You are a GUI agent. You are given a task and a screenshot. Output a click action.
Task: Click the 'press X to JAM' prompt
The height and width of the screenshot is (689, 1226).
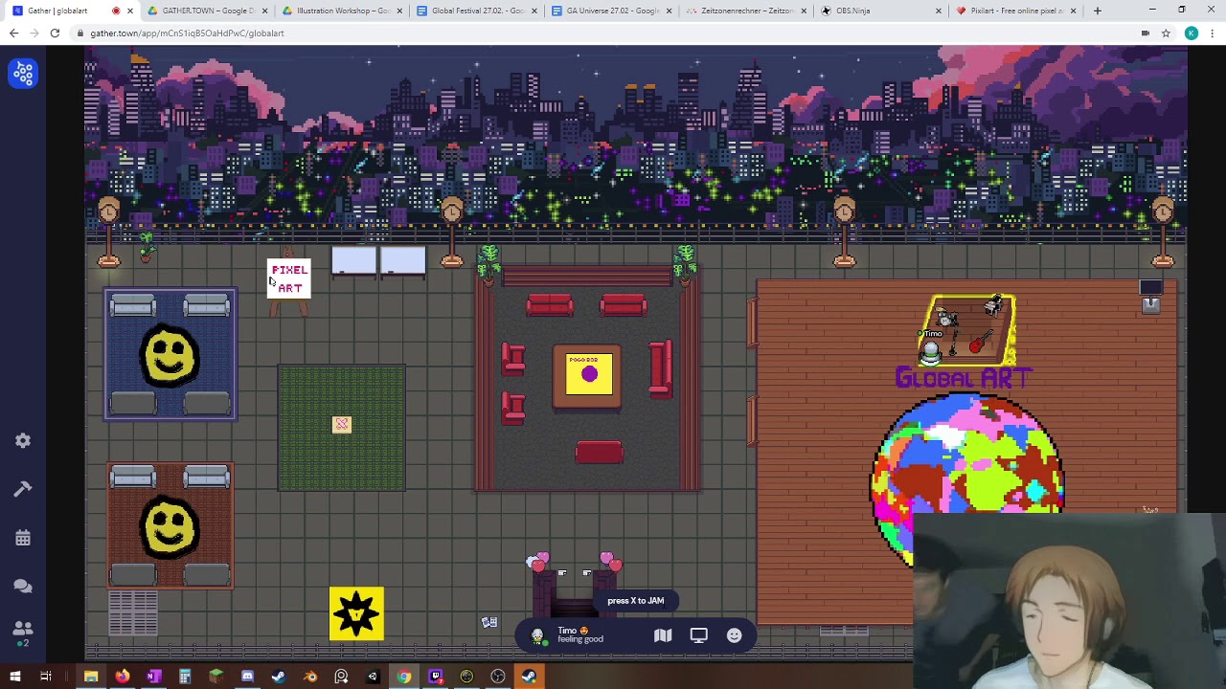(x=635, y=601)
